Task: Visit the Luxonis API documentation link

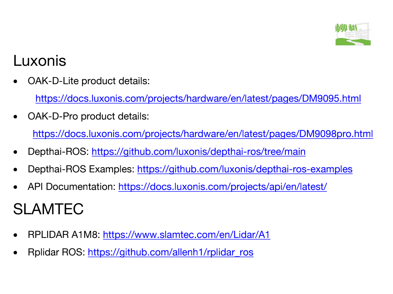Action: [x=223, y=187]
